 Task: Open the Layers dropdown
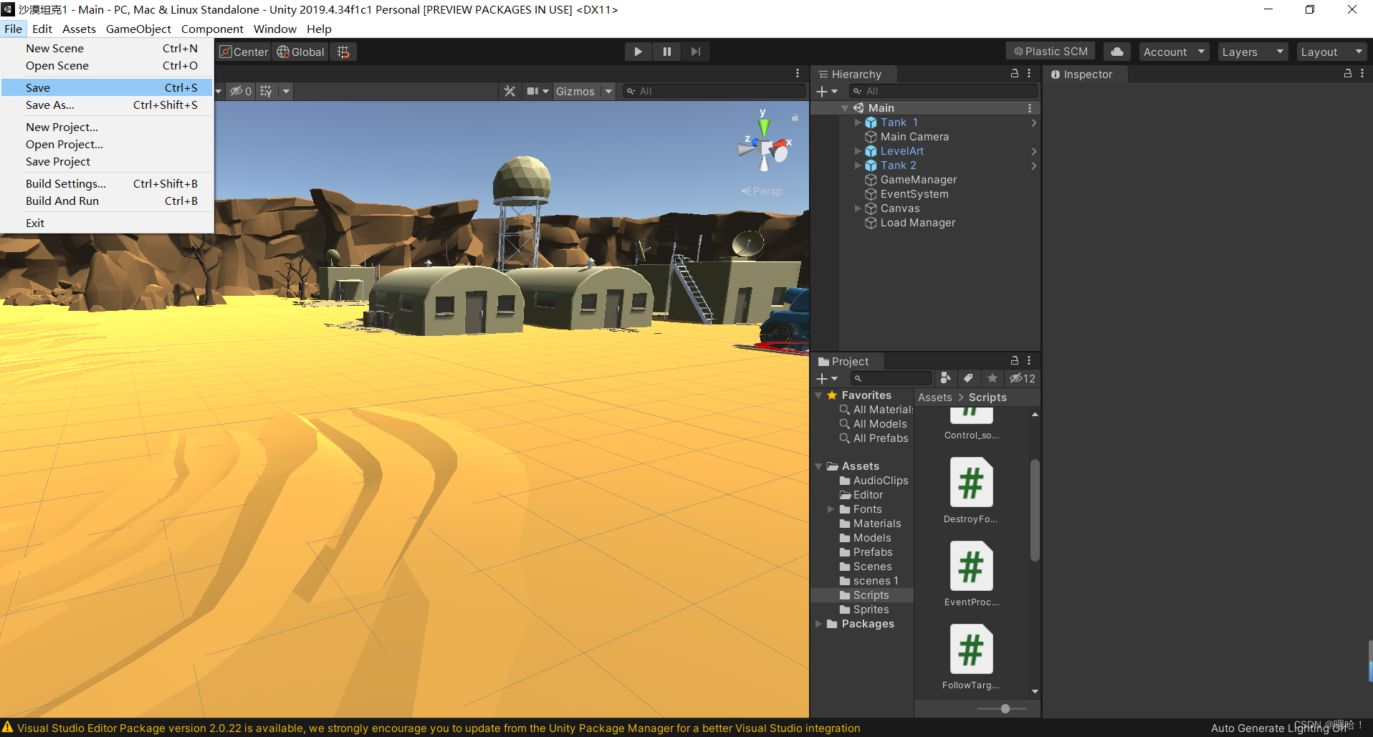point(1253,52)
